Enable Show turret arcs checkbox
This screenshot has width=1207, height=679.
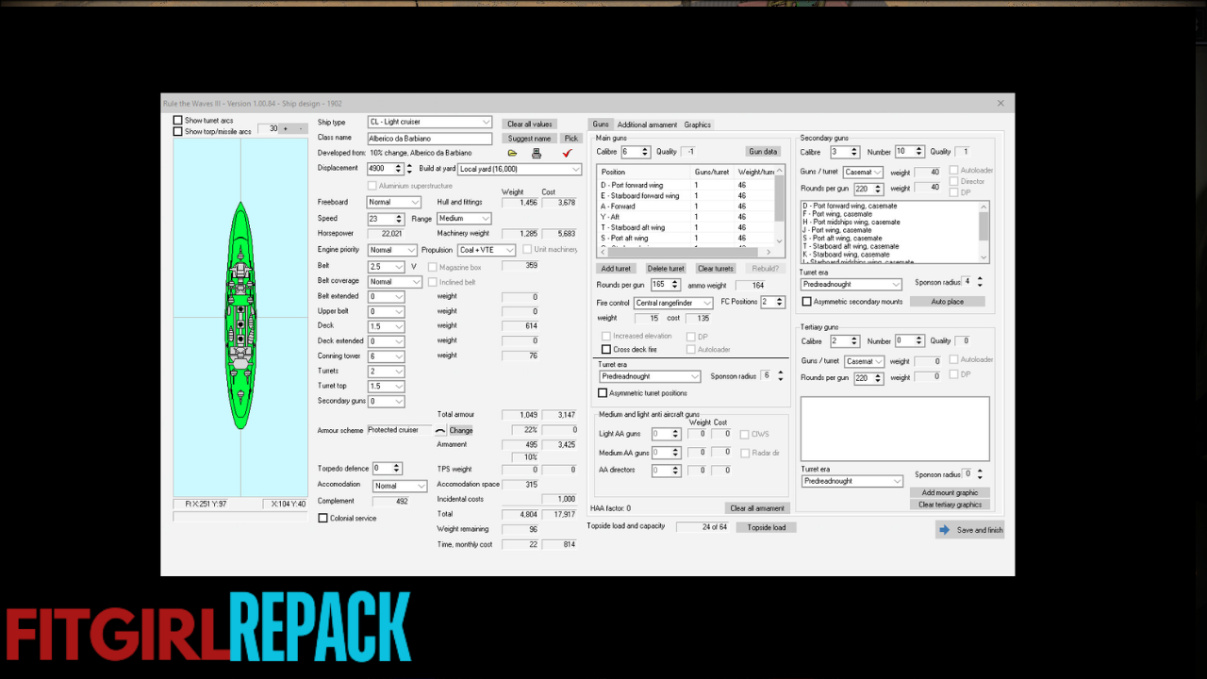click(178, 121)
